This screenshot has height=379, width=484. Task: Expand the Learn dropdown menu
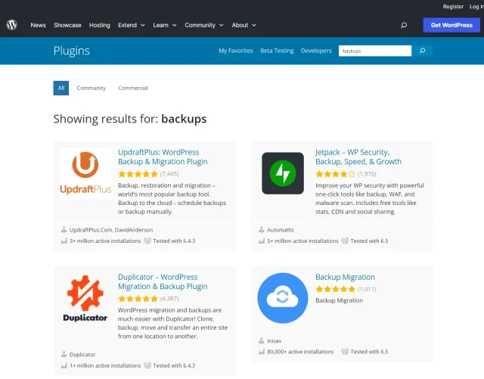[x=164, y=25]
